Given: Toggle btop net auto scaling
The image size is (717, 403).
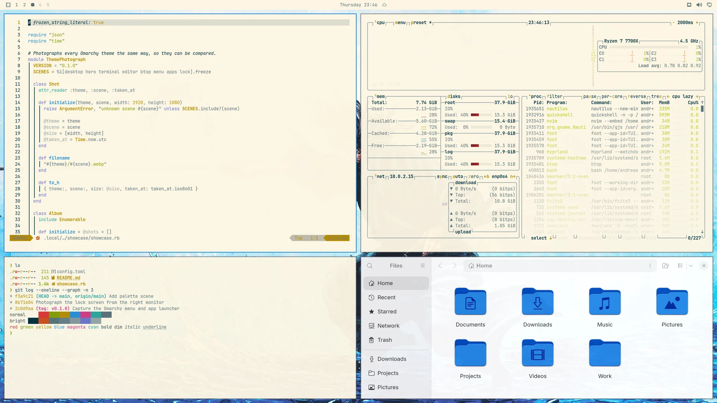Looking at the screenshot, I should pyautogui.click(x=458, y=177).
